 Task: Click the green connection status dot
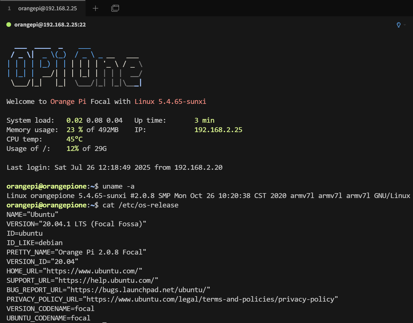(x=9, y=25)
